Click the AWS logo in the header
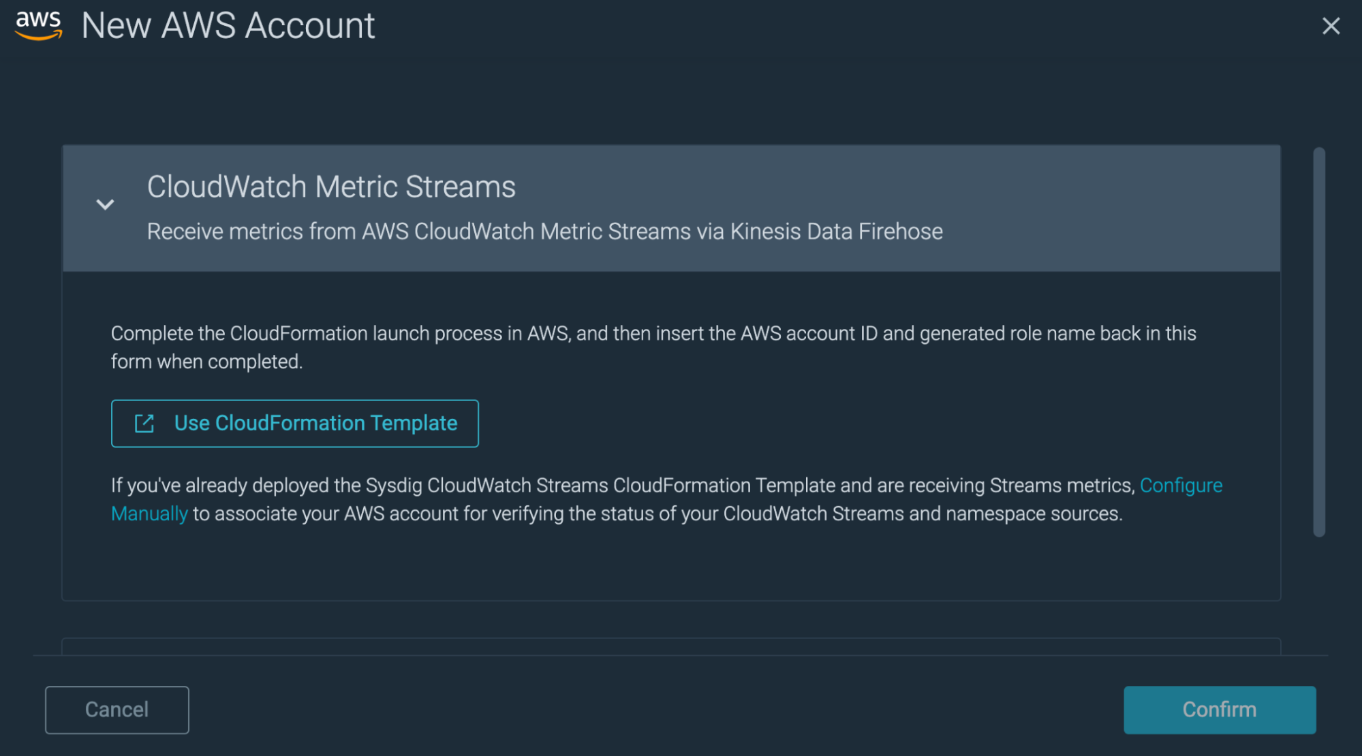 [x=38, y=25]
